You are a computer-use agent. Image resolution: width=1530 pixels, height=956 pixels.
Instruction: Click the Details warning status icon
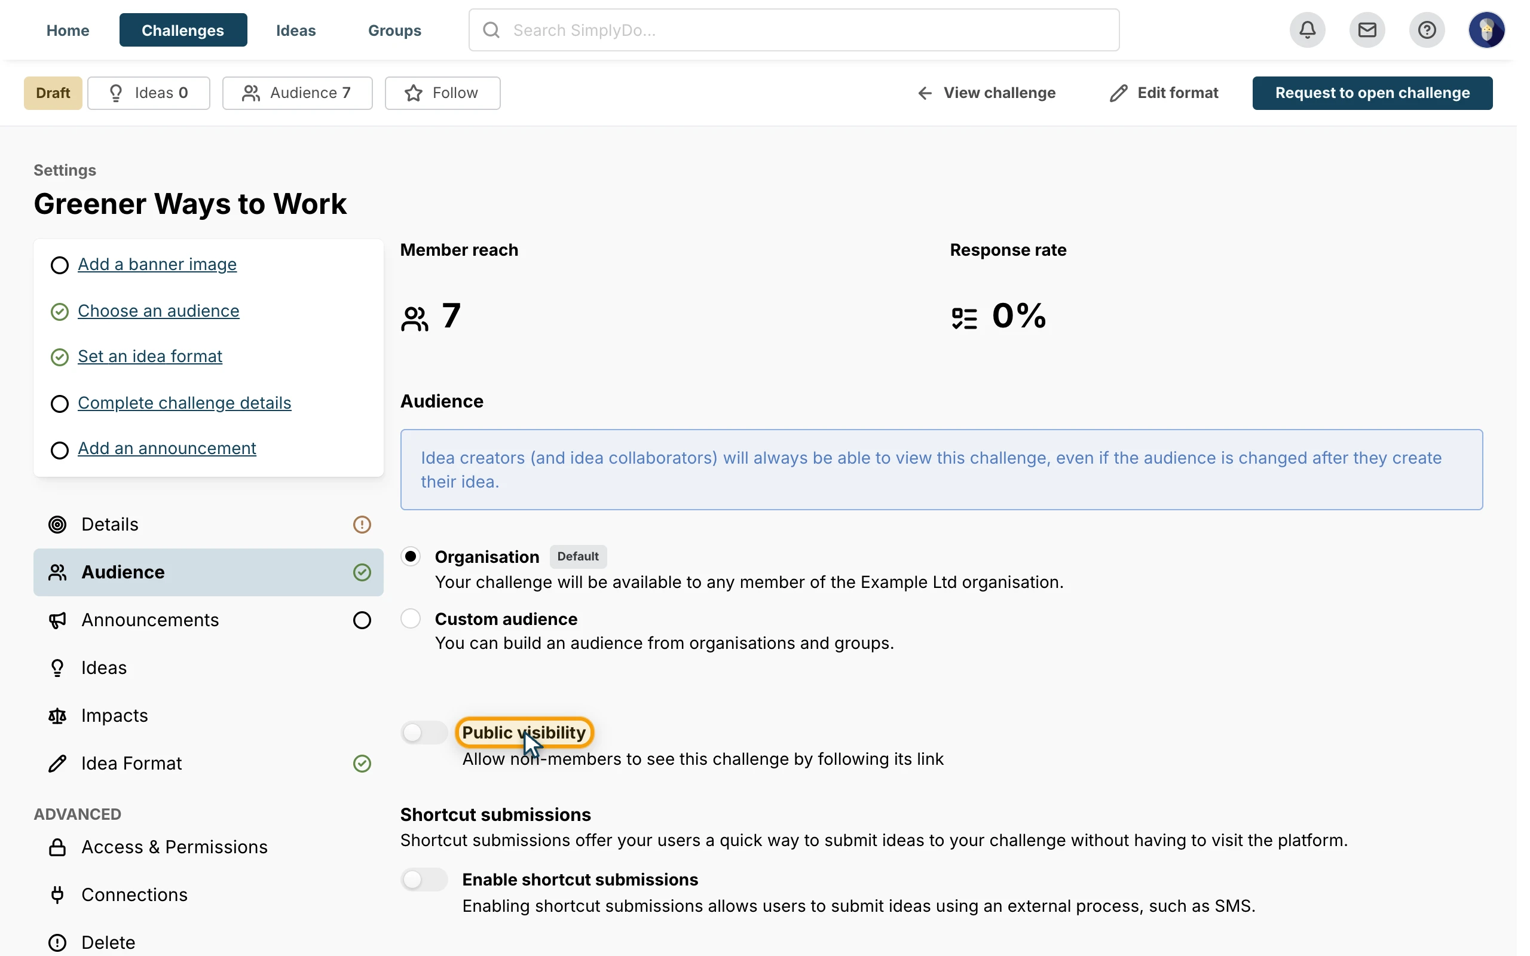pyautogui.click(x=362, y=524)
